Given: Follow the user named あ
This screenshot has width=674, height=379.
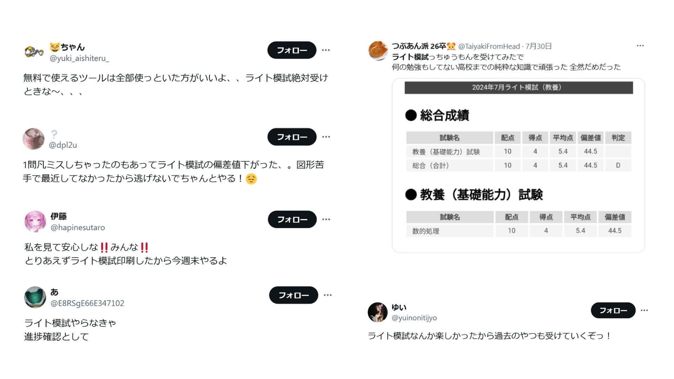Looking at the screenshot, I should 293,295.
